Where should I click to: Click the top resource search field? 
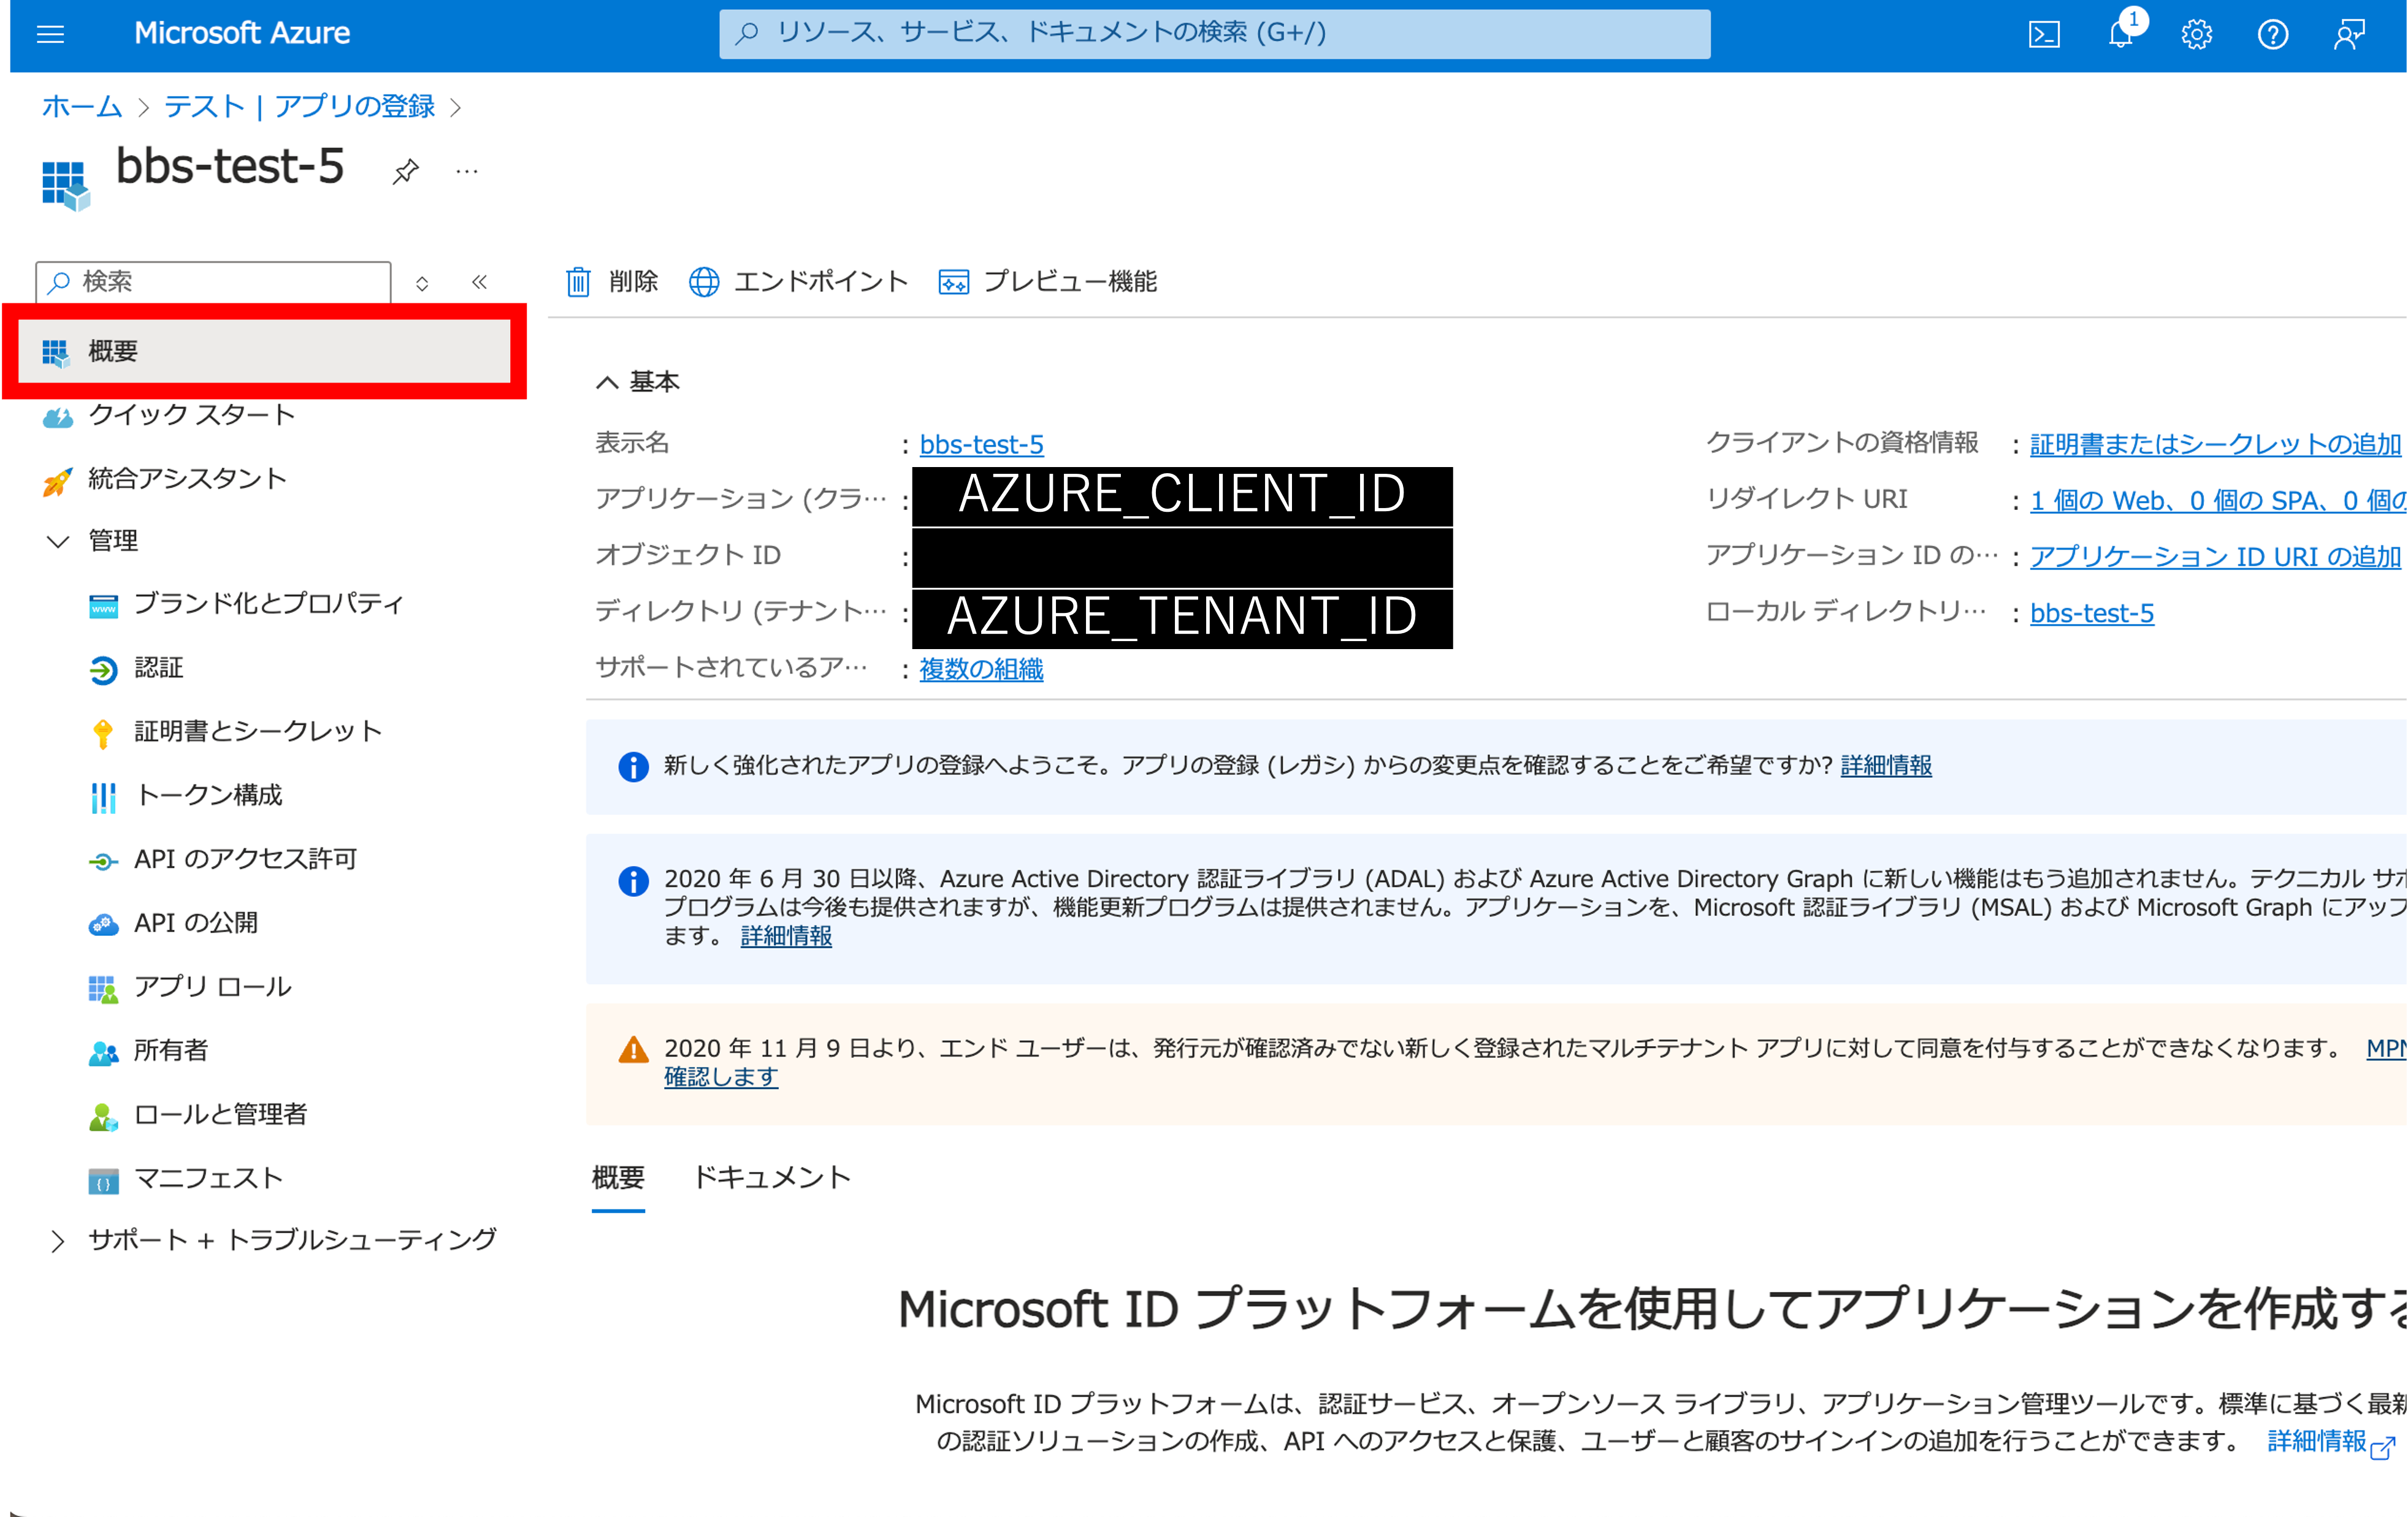coord(1214,34)
